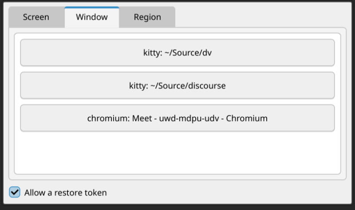Select the Chromium Meet window entry
Image resolution: width=355 pixels, height=210 pixels.
(x=177, y=118)
